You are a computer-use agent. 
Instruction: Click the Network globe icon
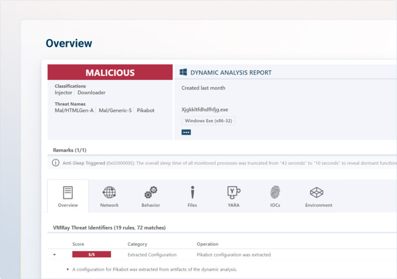click(x=109, y=192)
